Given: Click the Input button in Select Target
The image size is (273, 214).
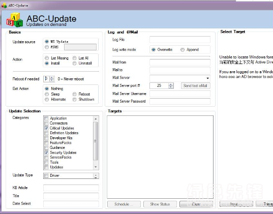Looking at the screenshot, I should pos(236,204).
